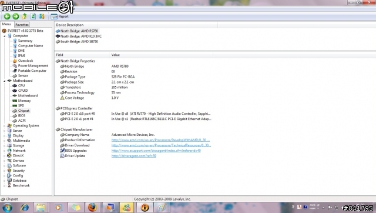Viewport: 376px width, 213px height.
Task: Open Windows Explorer folder from taskbar
Action: click(41, 208)
